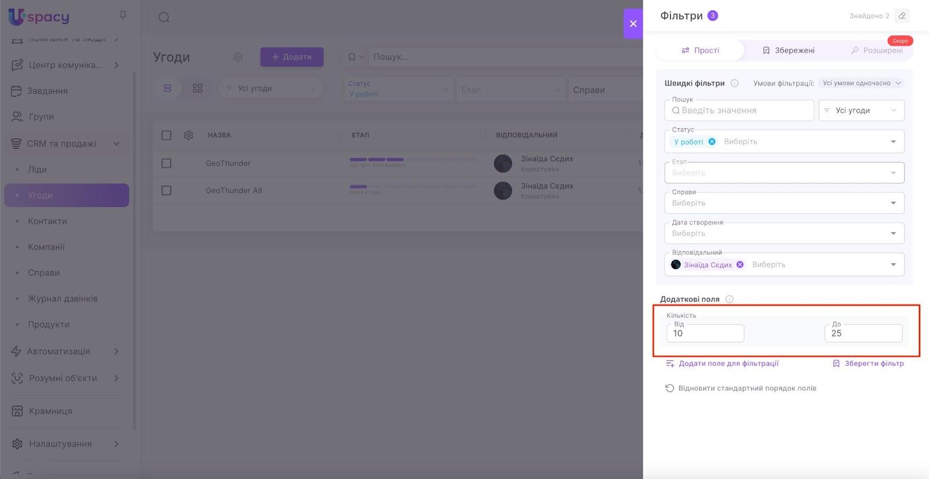
Task: Click Зінаїда Седих name in GeoThunder row
Action: 547,159
